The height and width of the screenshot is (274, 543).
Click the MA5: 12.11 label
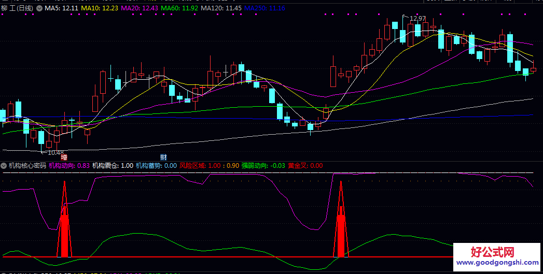(62, 8)
